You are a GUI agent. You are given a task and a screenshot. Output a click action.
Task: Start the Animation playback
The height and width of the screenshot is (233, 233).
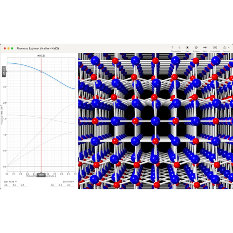coord(215,47)
